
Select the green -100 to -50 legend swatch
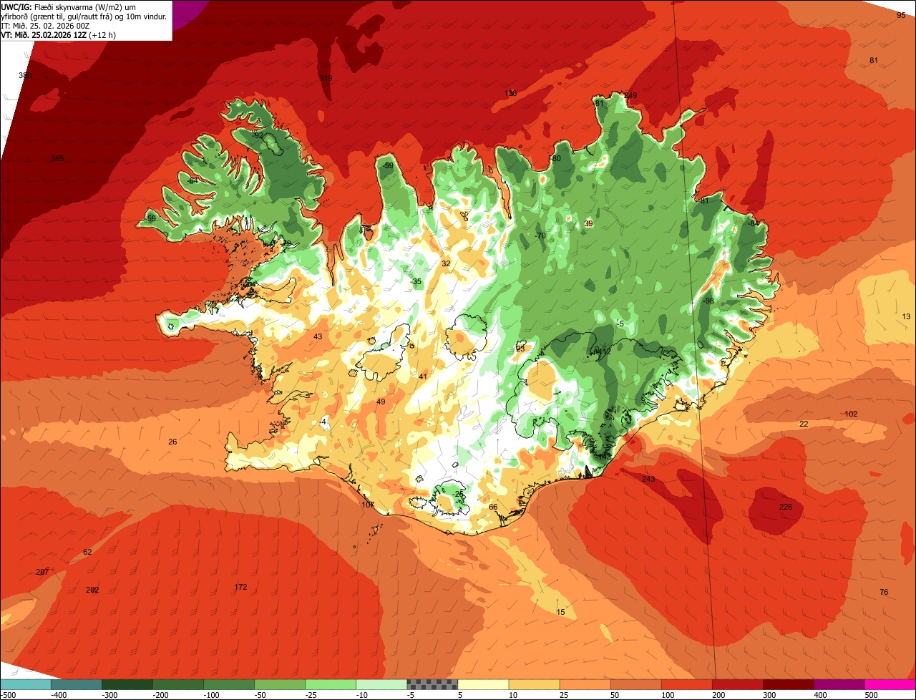point(229,684)
